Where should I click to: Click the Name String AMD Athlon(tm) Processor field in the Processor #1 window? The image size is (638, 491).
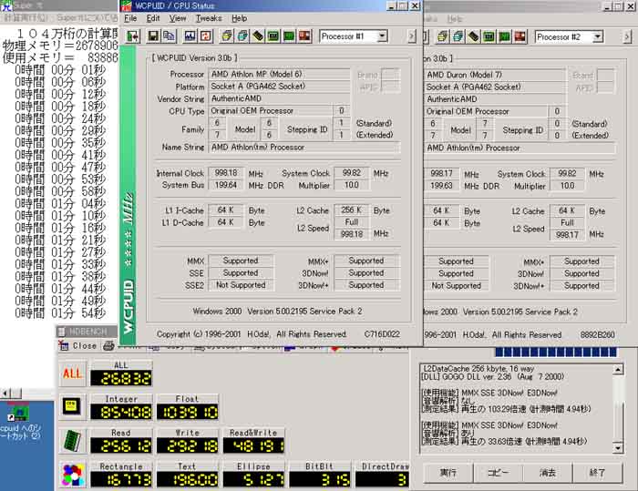click(x=304, y=148)
